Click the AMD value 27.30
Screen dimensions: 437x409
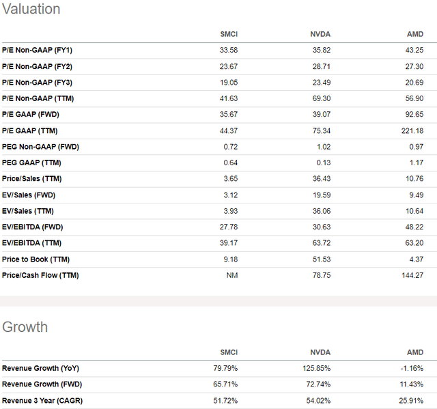[x=414, y=67]
